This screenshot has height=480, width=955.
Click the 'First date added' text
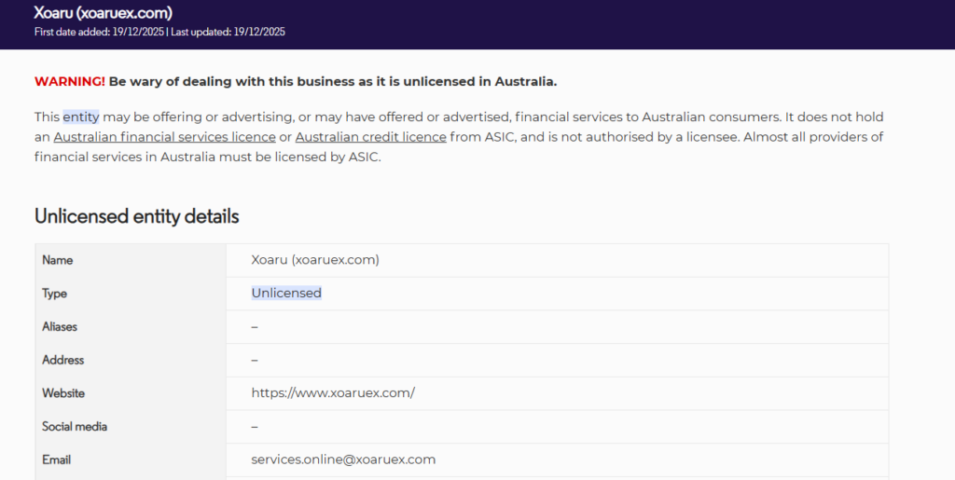click(98, 32)
